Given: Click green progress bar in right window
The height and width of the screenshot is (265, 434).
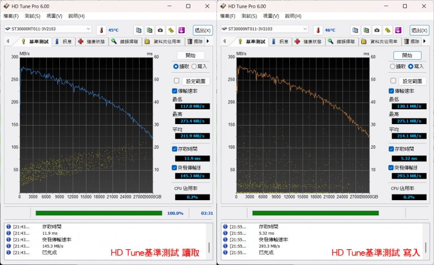Looking at the screenshot, I should tap(315, 213).
